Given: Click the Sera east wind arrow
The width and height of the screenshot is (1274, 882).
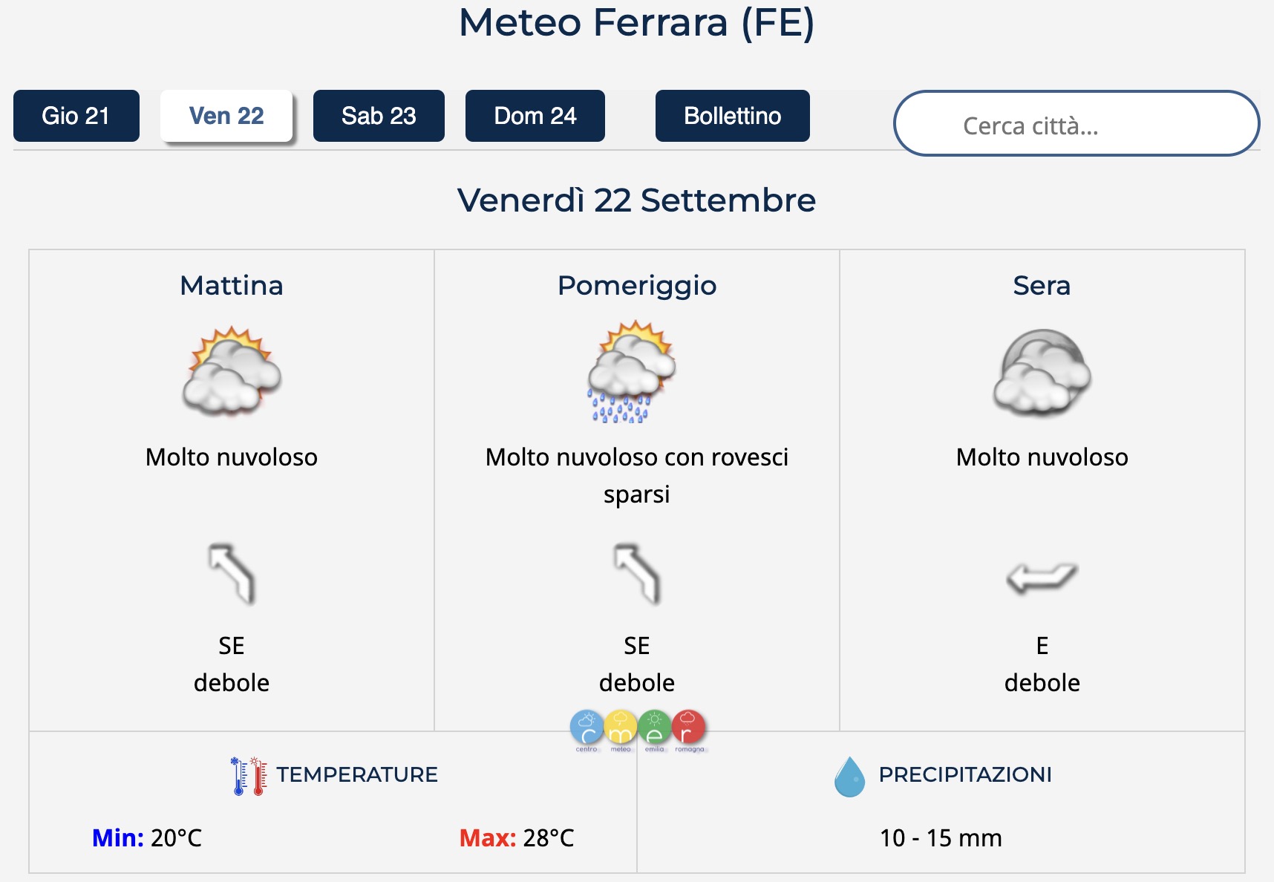Looking at the screenshot, I should 1042,577.
